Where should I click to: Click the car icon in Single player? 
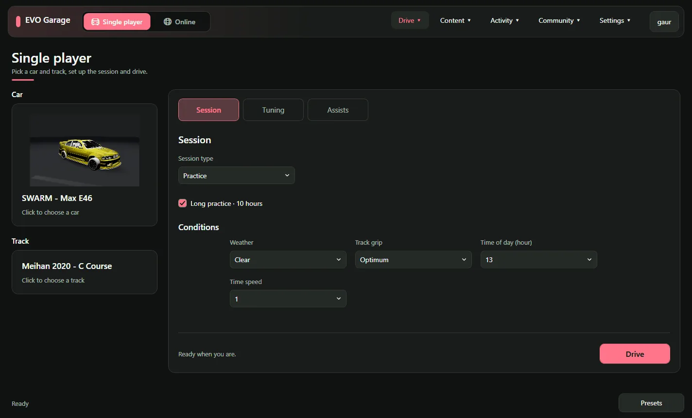pyautogui.click(x=95, y=22)
